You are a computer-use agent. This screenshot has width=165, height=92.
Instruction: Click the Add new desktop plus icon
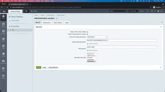coord(10,20)
